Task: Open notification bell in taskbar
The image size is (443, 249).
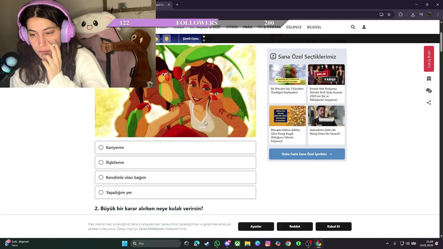Action: (x=437, y=243)
